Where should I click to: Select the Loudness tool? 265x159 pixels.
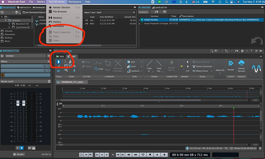[x=134, y=71]
